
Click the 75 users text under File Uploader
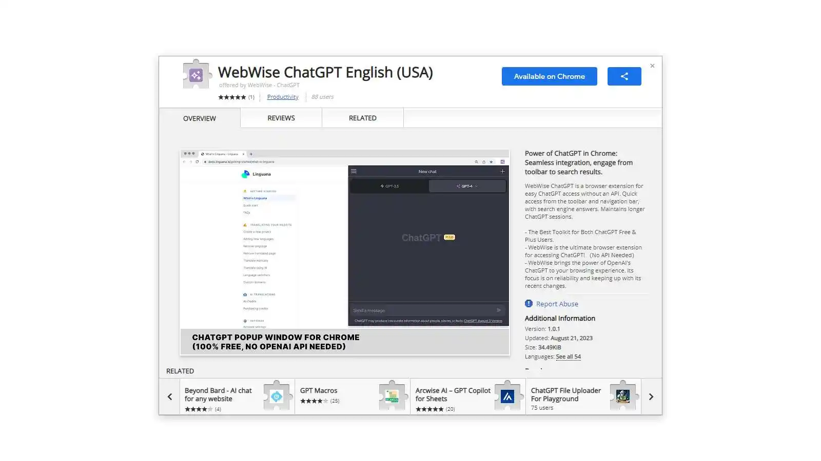pos(542,408)
